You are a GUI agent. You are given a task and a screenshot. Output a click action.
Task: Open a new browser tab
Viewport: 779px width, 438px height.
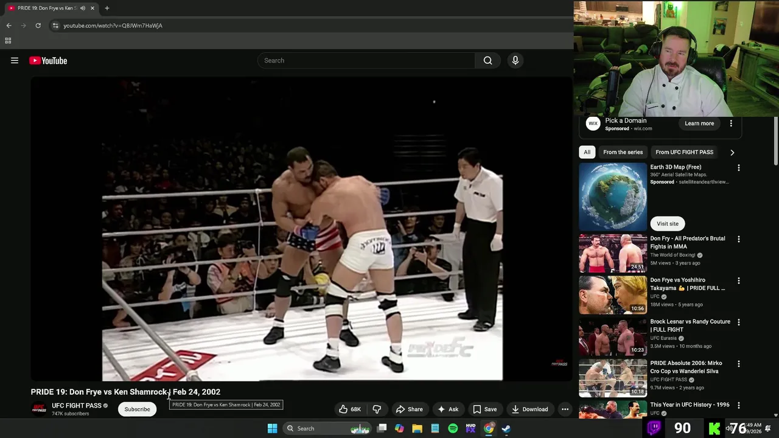(107, 8)
